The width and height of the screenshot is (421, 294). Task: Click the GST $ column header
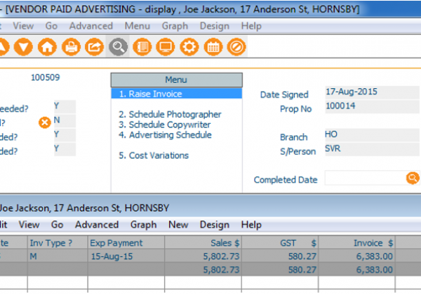click(x=280, y=243)
